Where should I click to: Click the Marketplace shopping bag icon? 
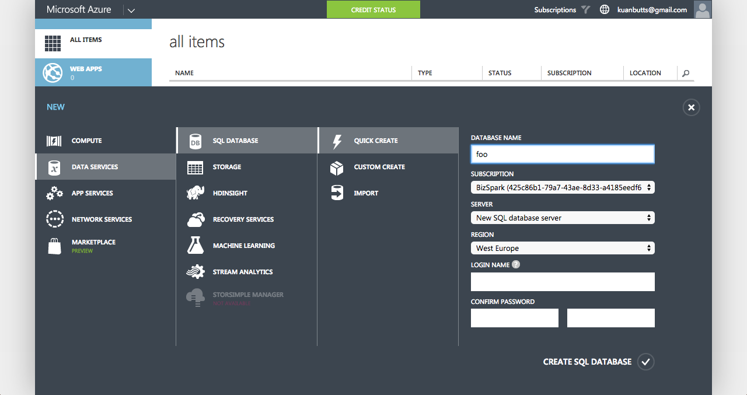coord(54,246)
